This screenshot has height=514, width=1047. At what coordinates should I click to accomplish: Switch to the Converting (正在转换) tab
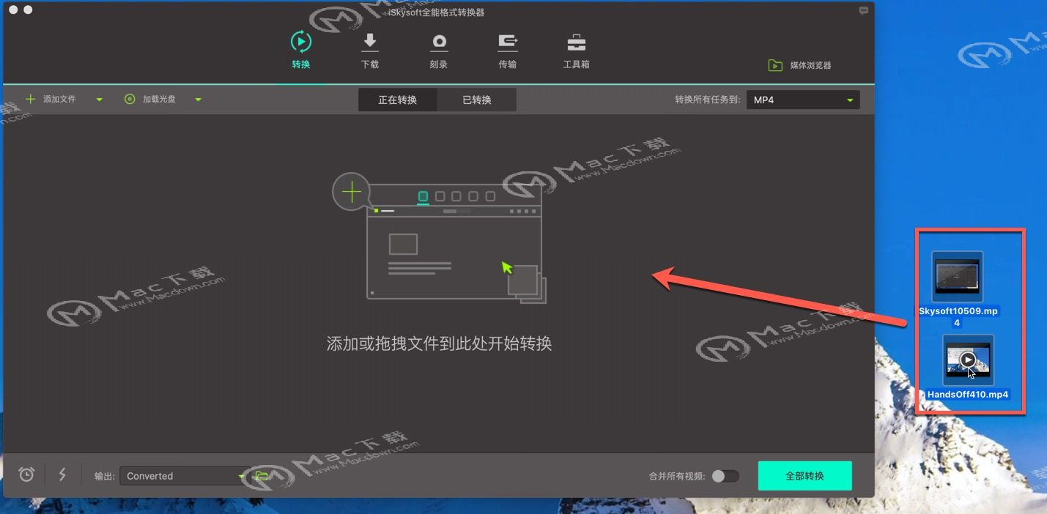(x=398, y=100)
